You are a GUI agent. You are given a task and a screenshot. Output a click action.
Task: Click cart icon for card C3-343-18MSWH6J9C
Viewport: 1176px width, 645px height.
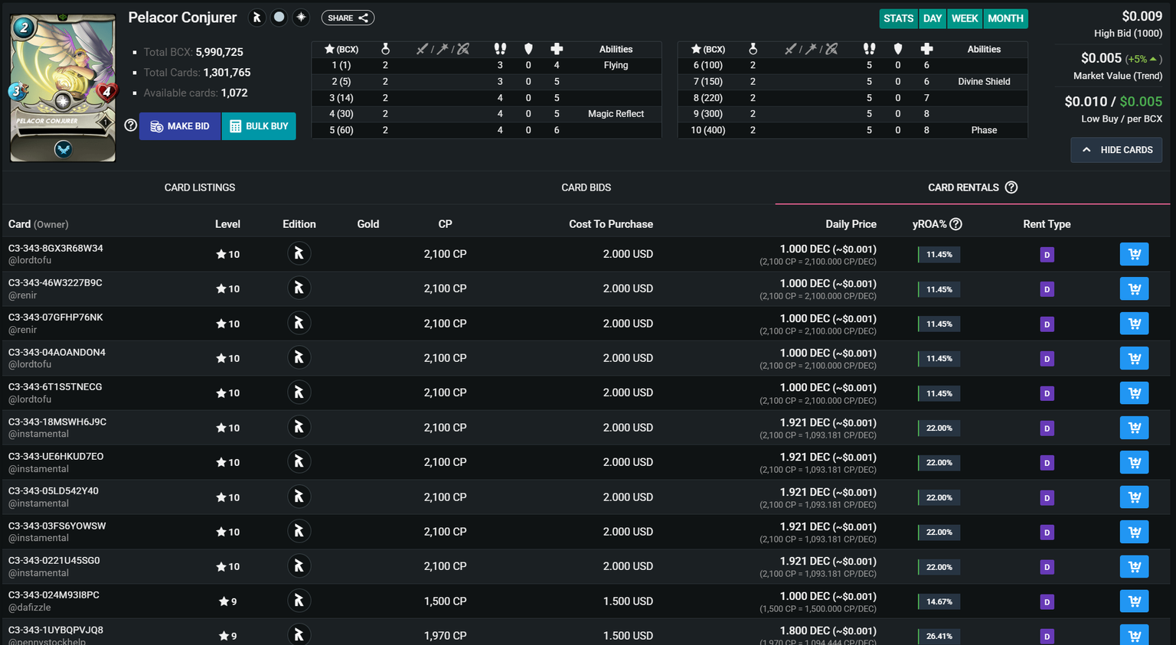(x=1134, y=428)
